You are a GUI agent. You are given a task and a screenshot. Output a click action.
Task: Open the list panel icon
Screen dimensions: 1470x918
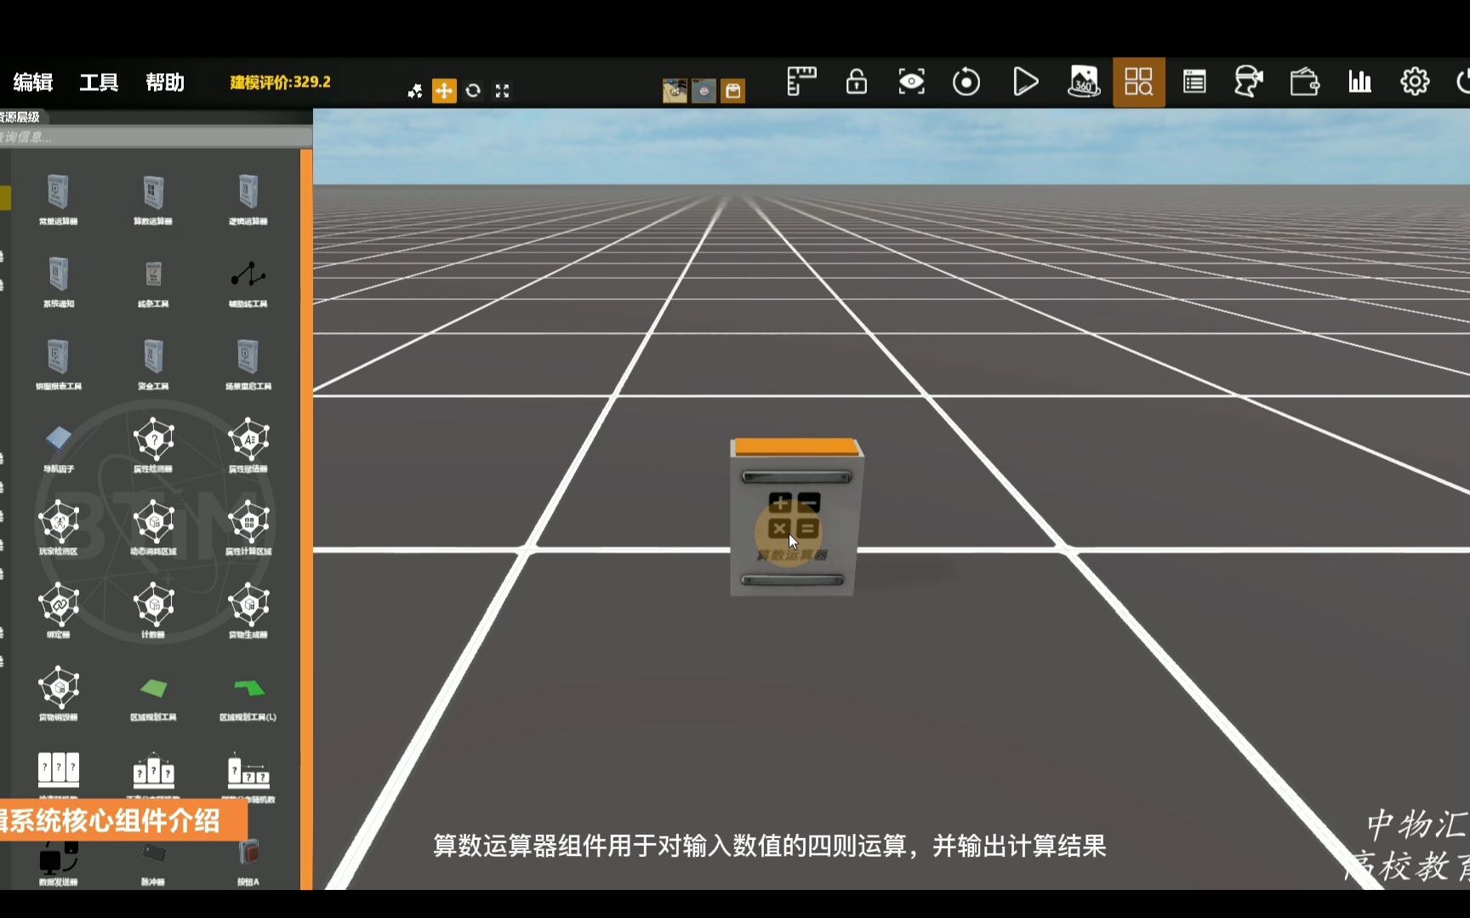pos(1194,82)
